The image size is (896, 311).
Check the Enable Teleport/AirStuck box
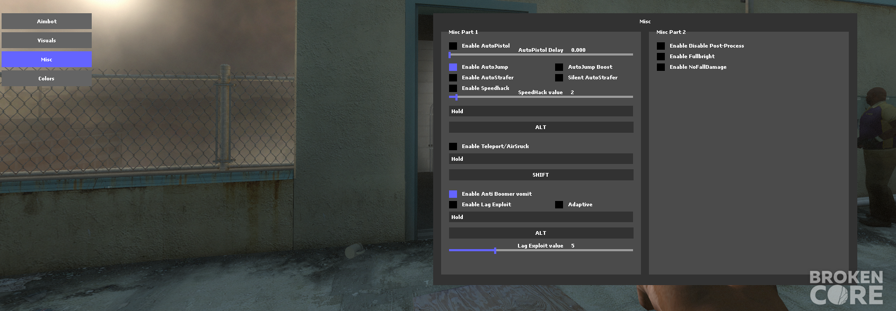click(453, 147)
